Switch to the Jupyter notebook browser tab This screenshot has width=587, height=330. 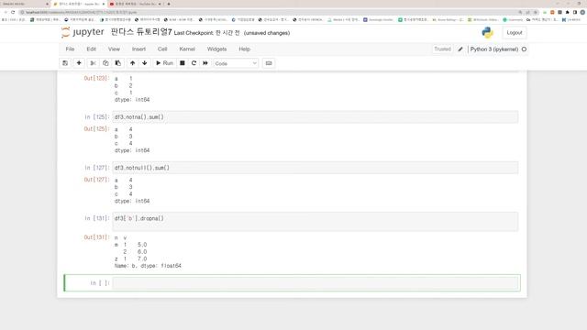coord(79,4)
